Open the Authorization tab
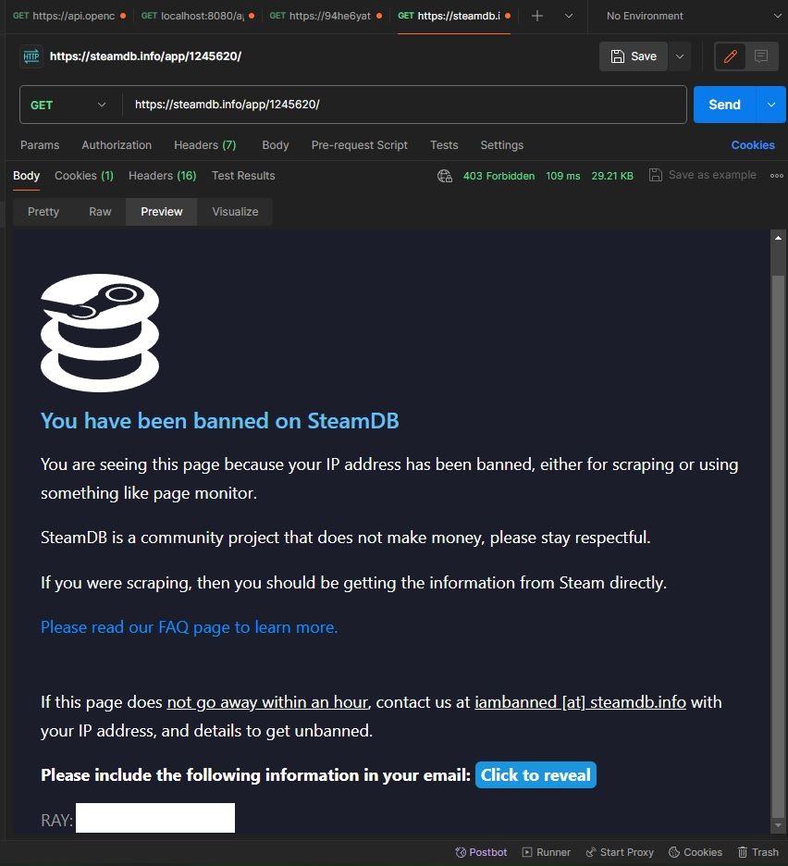Screen dimensions: 788x866 (117, 145)
